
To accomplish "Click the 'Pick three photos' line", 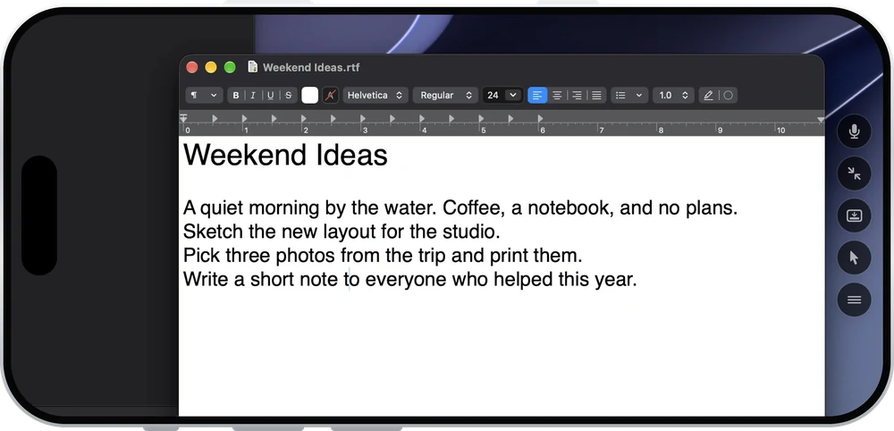I will 383,256.
